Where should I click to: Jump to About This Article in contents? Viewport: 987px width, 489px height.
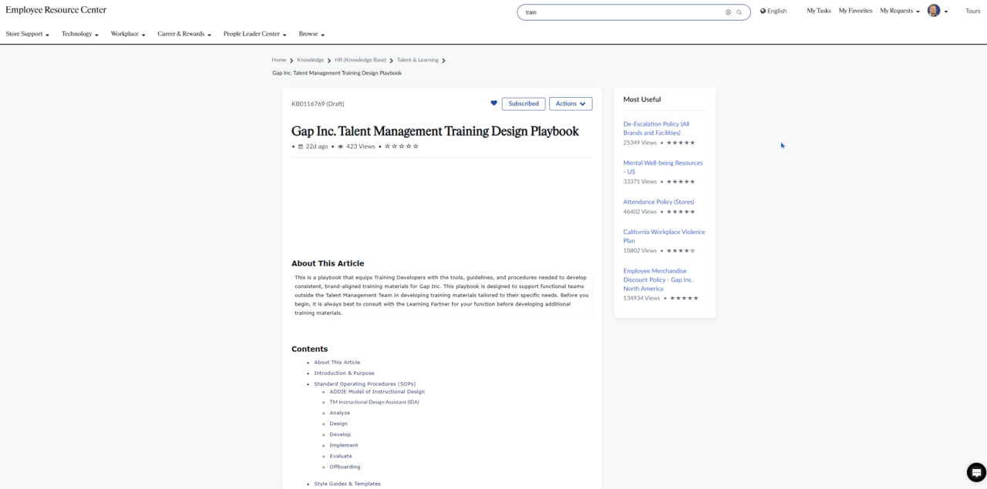pyautogui.click(x=337, y=362)
